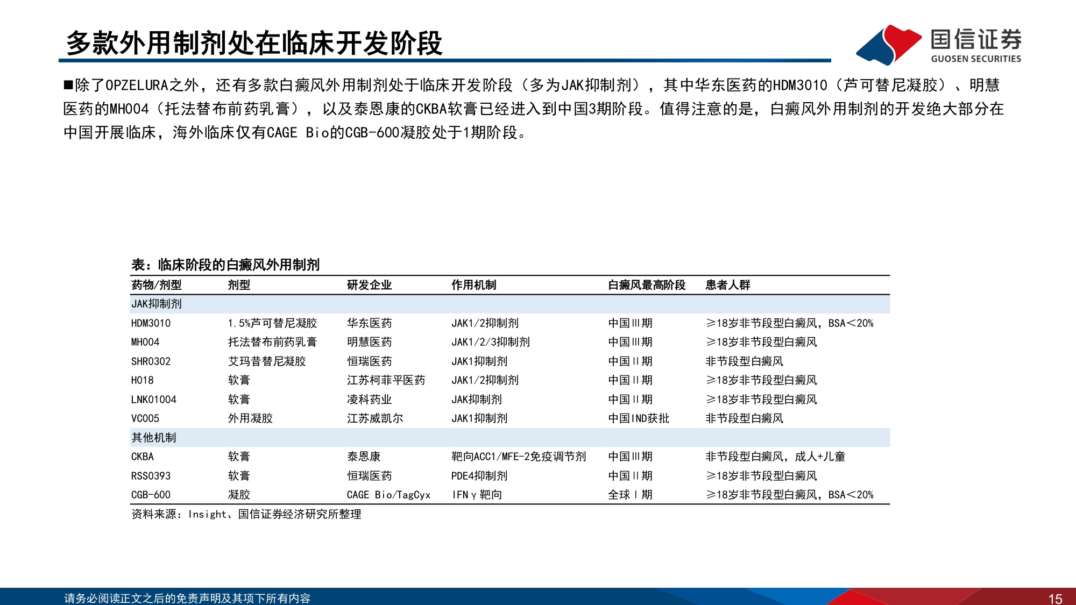Select the 其他机制 section row

tap(510, 438)
